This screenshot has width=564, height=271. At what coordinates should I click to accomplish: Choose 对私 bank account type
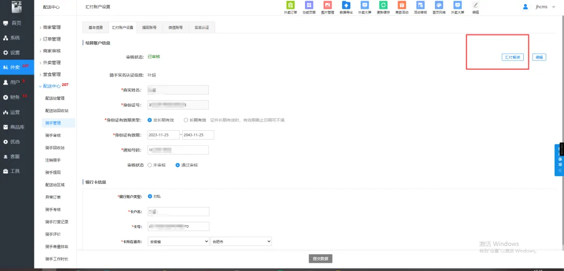(150, 196)
